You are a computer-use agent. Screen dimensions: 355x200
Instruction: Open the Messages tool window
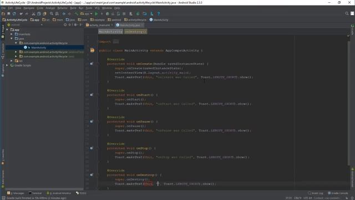[x=16, y=193]
